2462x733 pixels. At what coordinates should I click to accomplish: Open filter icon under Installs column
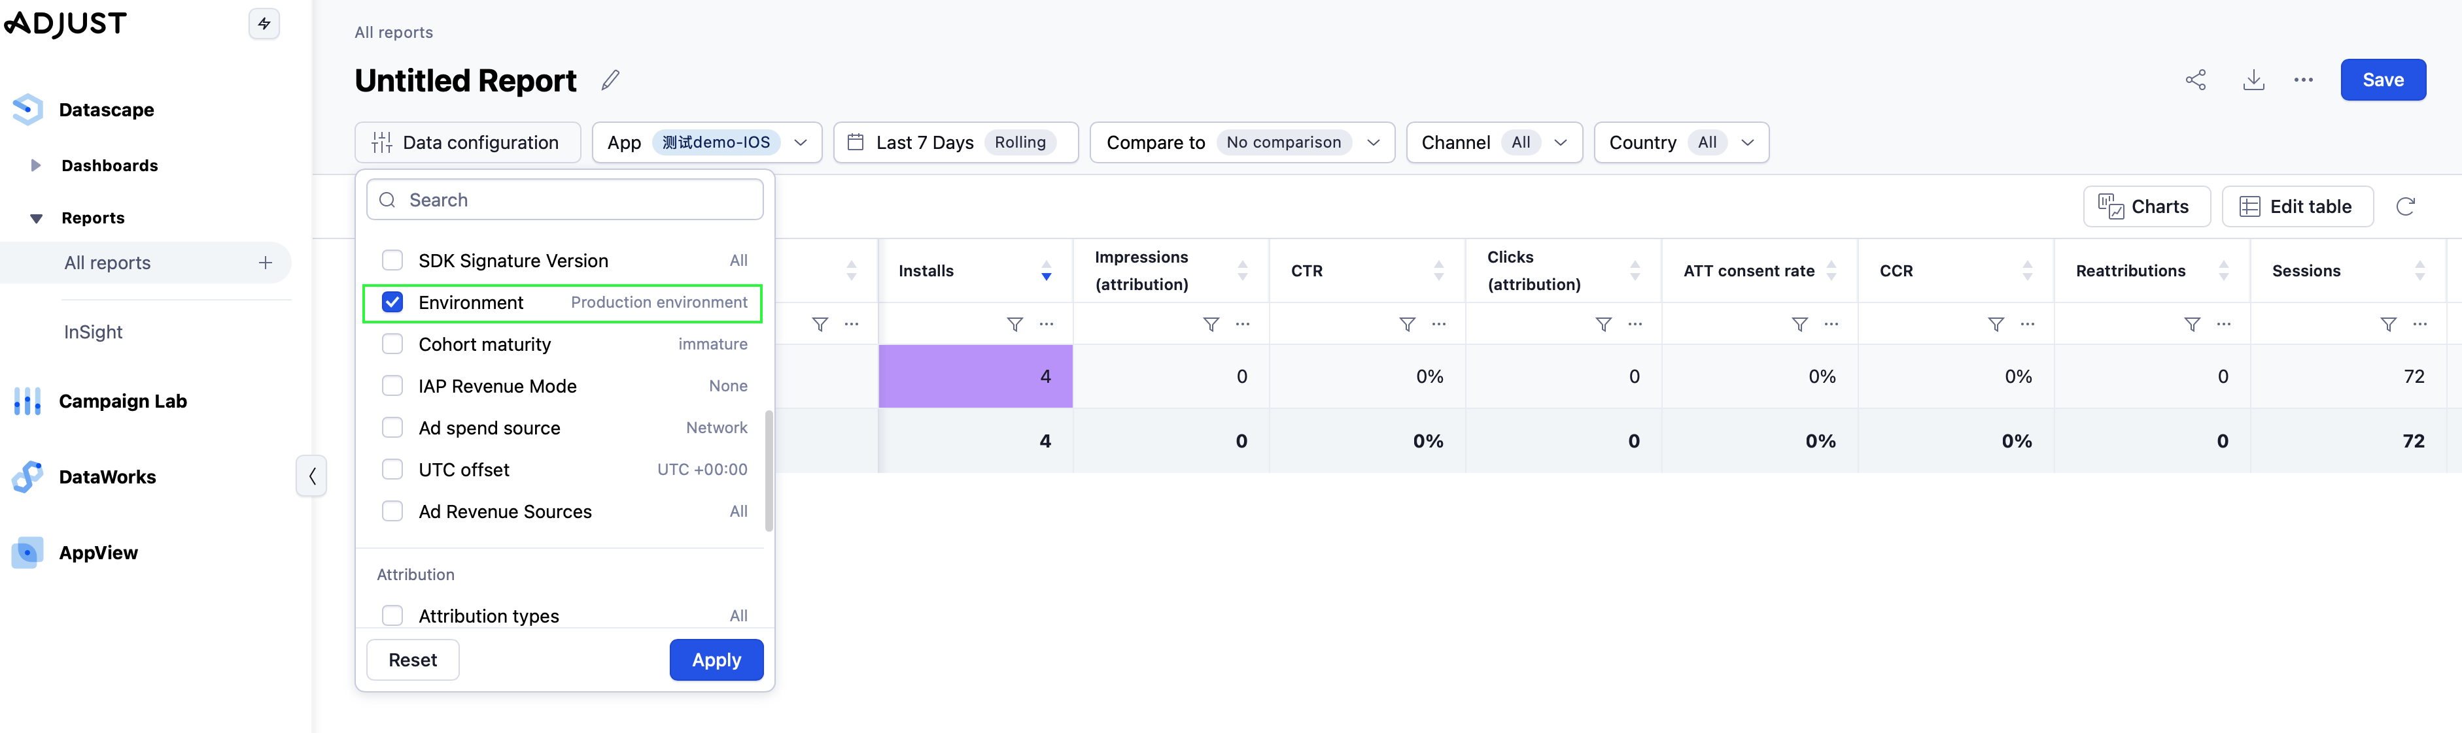1015,325
